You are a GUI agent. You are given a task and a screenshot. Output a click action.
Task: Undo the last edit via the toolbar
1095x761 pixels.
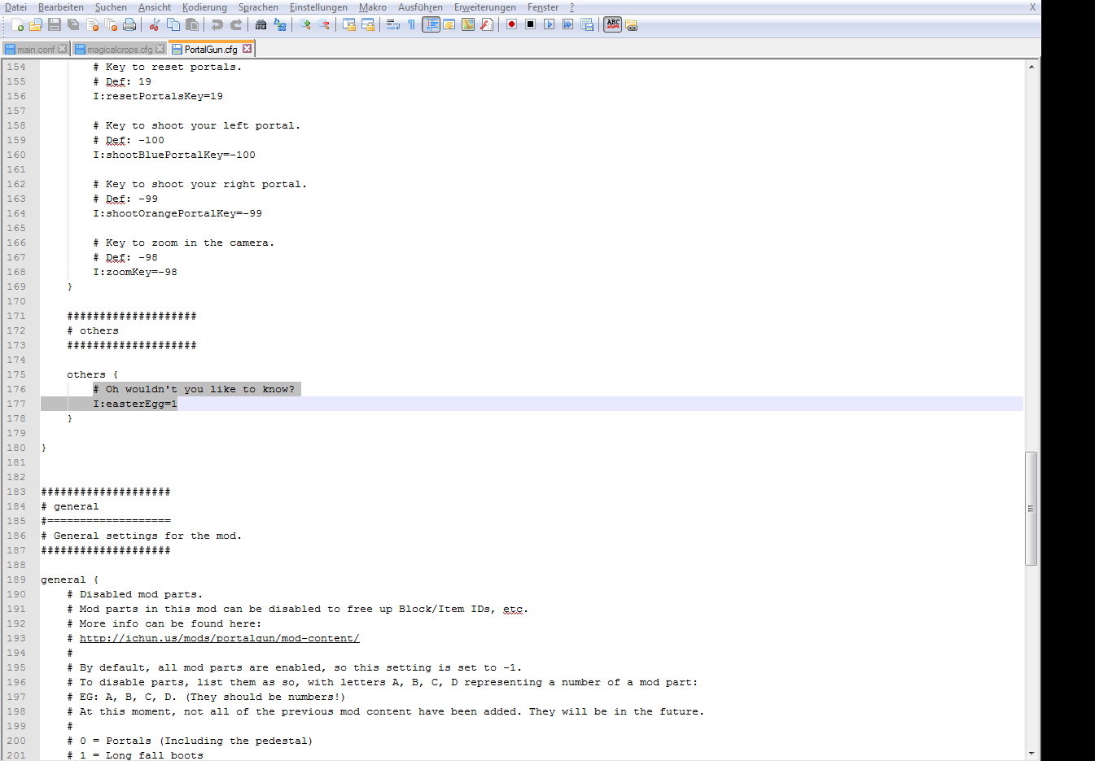point(217,24)
